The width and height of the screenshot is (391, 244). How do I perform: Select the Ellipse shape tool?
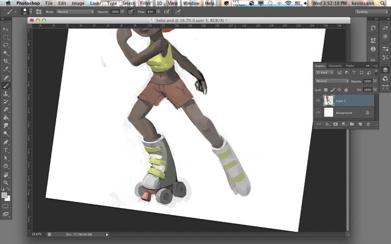[5, 166]
